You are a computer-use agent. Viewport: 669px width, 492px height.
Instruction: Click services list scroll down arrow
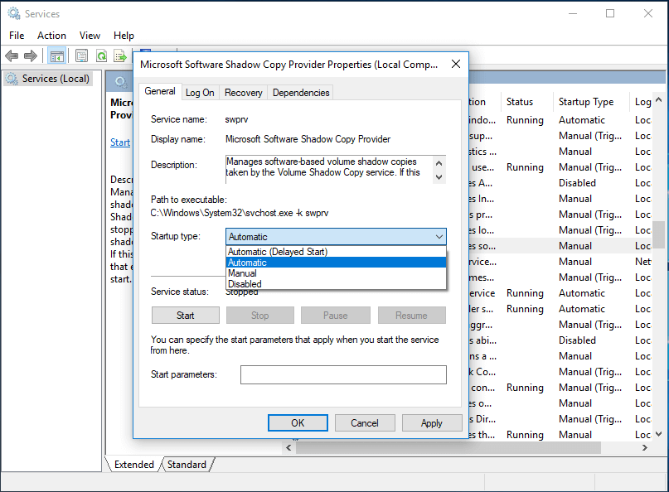[x=658, y=434]
